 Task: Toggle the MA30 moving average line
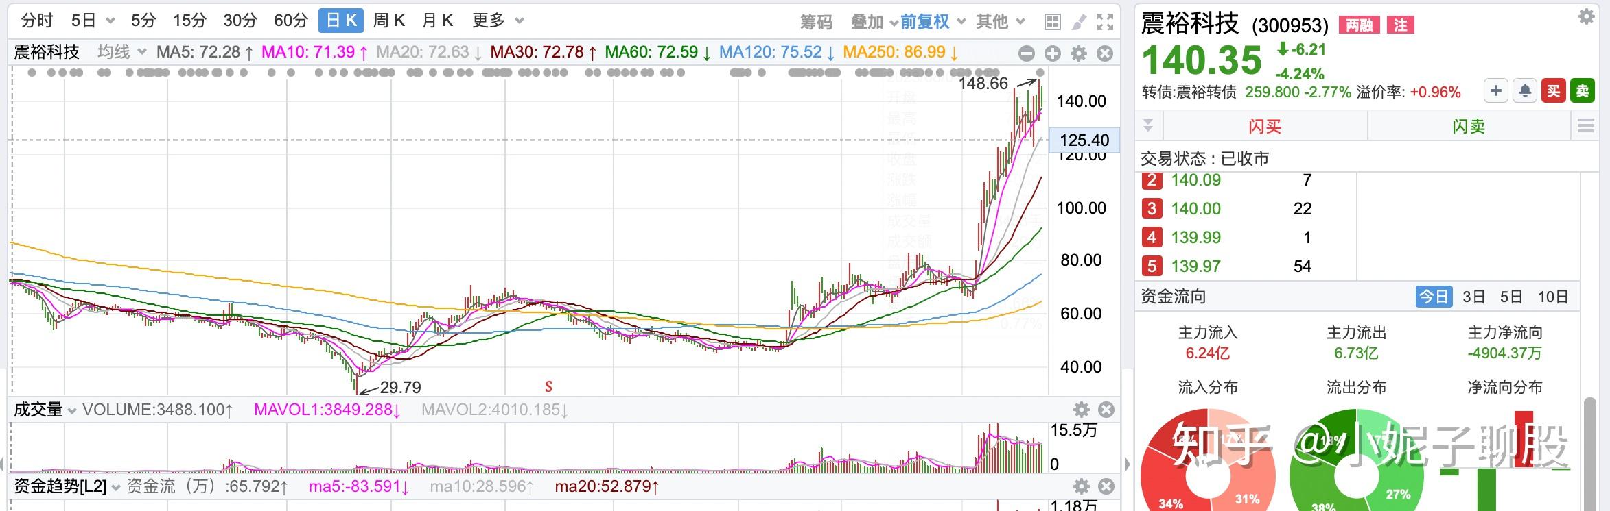[544, 52]
